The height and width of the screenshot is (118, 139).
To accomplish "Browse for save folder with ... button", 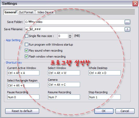I will pos(127,22).
